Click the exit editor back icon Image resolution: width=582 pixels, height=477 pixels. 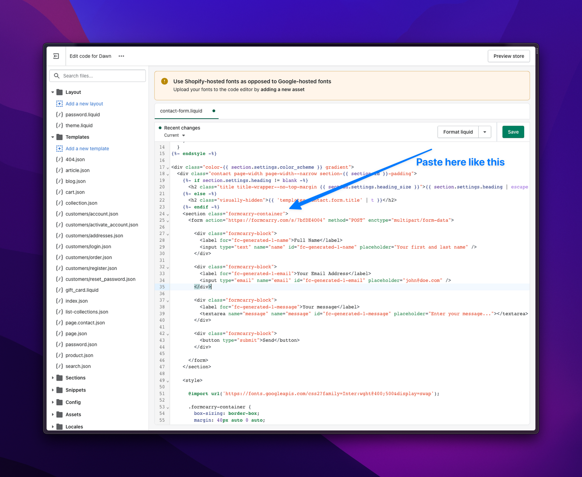pos(56,56)
